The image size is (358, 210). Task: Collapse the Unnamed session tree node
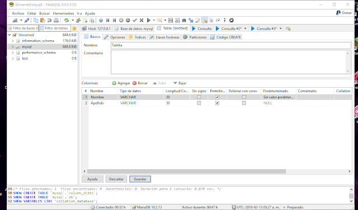(10, 35)
